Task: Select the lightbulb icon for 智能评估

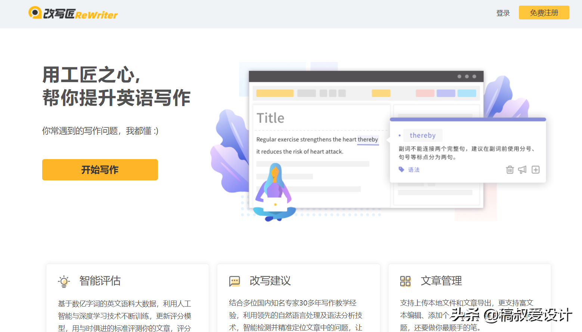Action: pyautogui.click(x=63, y=281)
